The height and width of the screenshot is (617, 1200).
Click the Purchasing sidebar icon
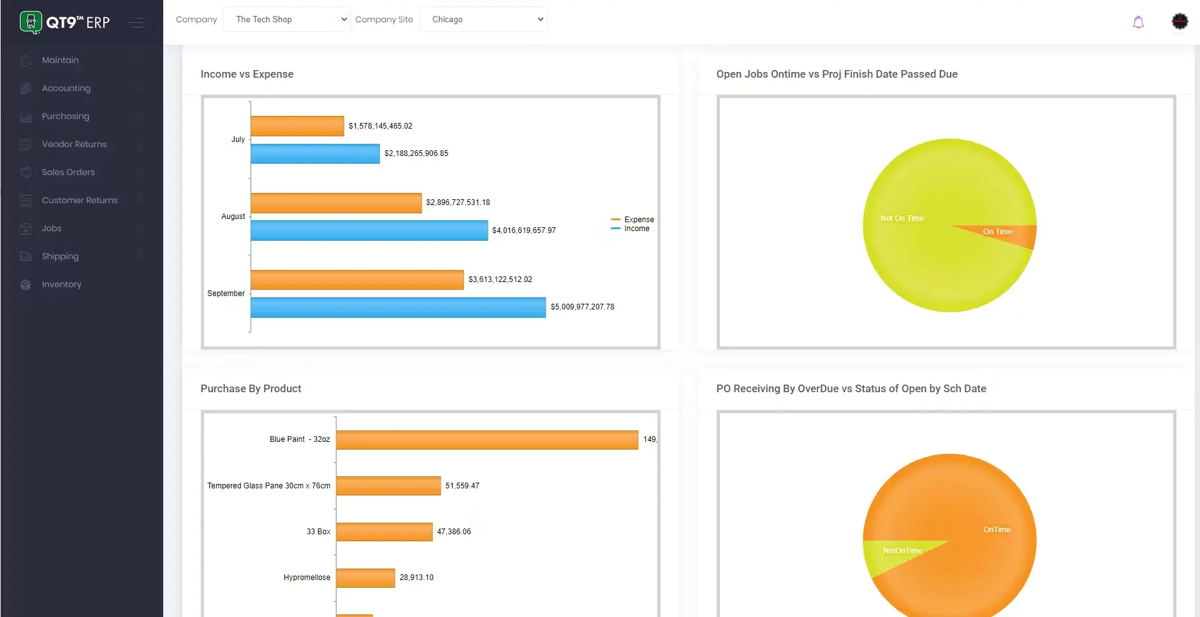coord(26,116)
